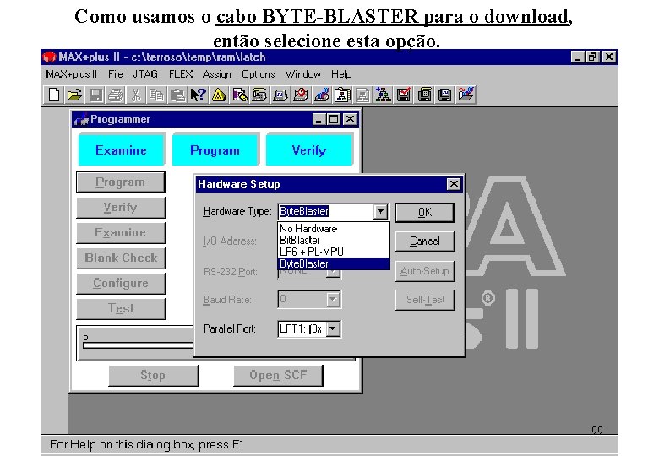Click the Hardware Type ByteBlaster field
The width and height of the screenshot is (659, 456).
tap(326, 212)
